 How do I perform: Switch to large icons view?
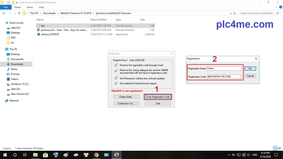[280, 148]
